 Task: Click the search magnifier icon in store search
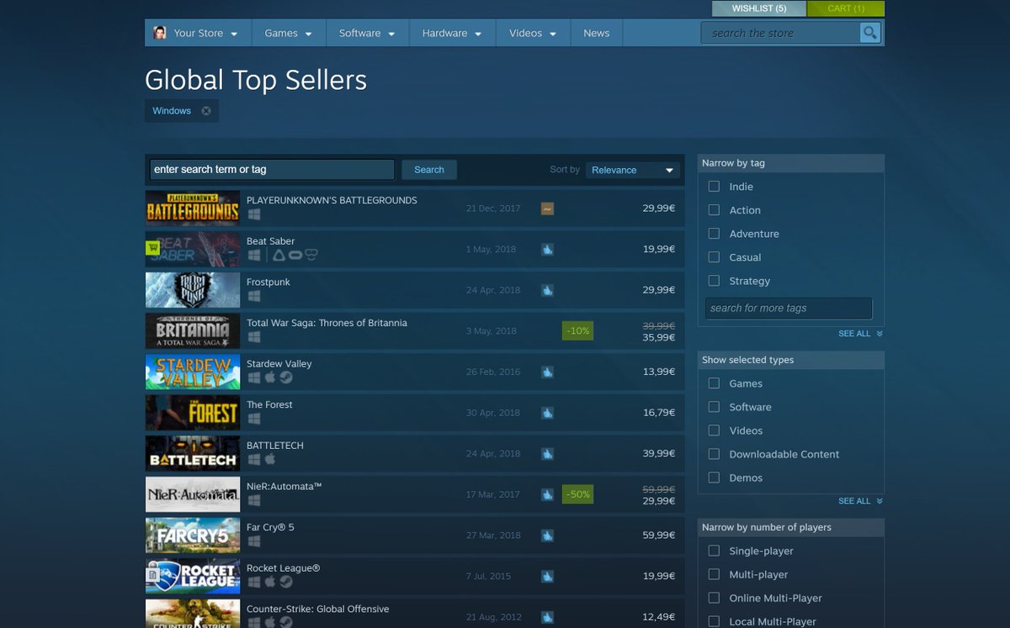(x=869, y=33)
